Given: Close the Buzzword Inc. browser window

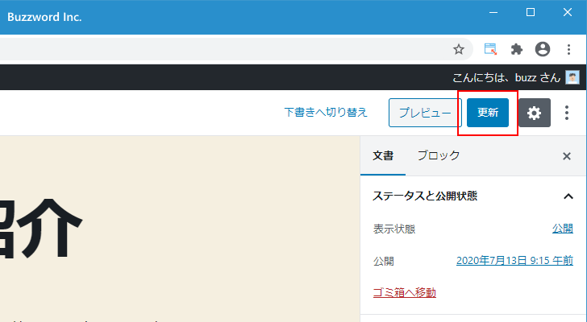Looking at the screenshot, I should 568,12.
